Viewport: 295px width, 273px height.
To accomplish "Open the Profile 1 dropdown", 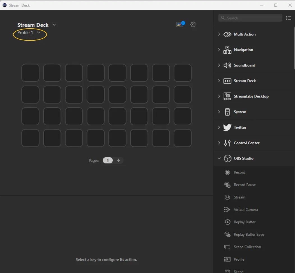I will pos(39,33).
